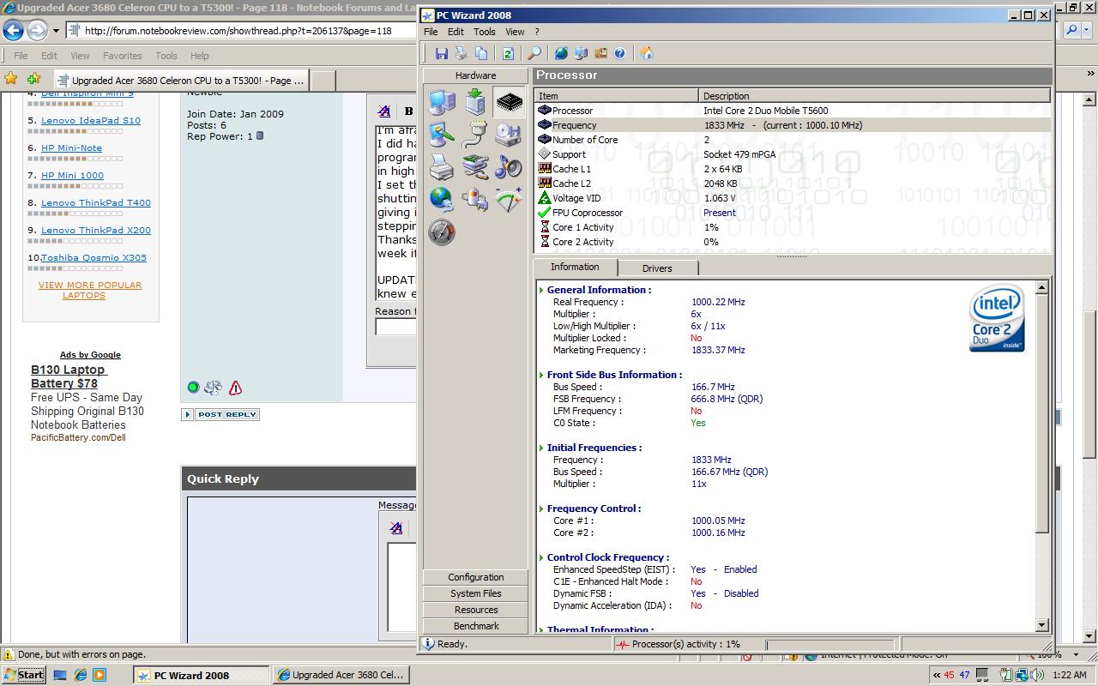Open the Lenovo ThinkPad T400 link
Image resolution: width=1098 pixels, height=686 pixels.
pyautogui.click(x=96, y=202)
